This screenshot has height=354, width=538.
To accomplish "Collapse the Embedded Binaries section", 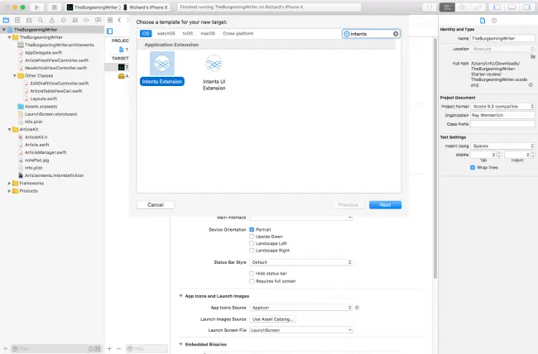I will tap(180, 344).
